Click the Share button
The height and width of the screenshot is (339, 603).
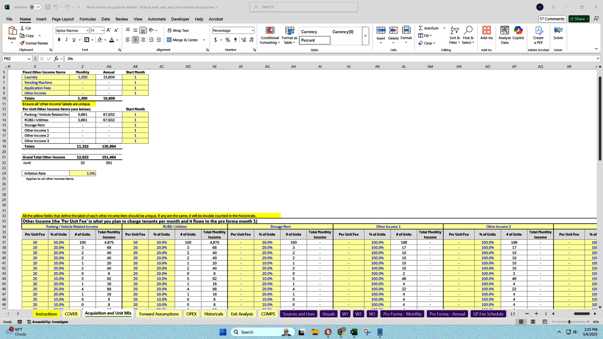579,19
